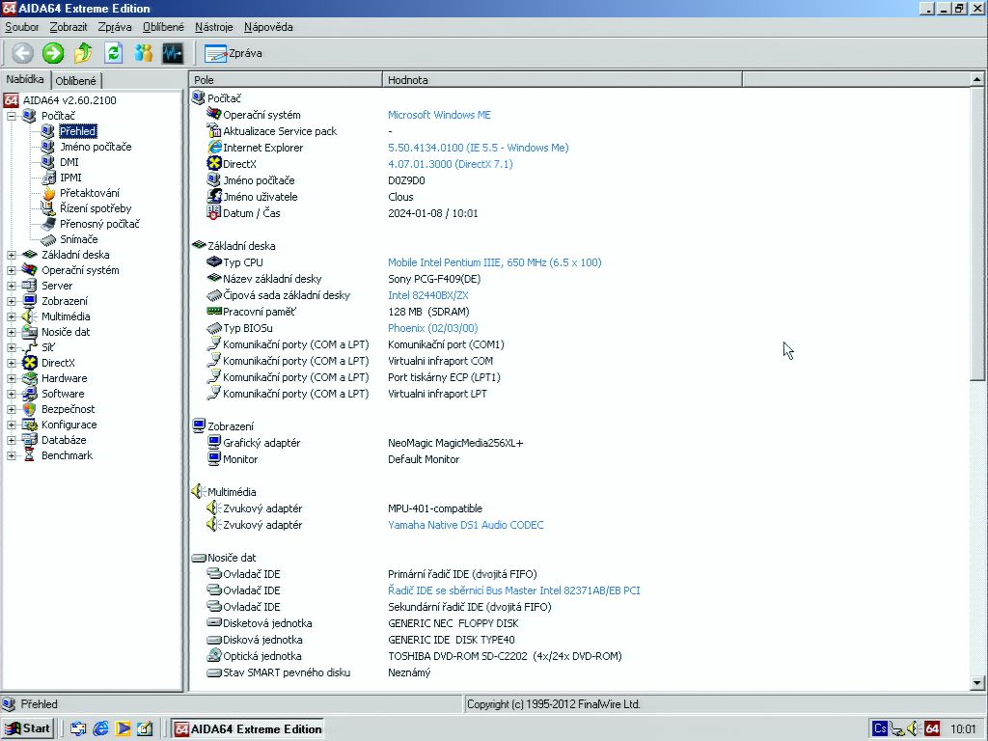This screenshot has height=741, width=988.
Task: Click the Konfigurace tree icon
Action: pos(30,425)
